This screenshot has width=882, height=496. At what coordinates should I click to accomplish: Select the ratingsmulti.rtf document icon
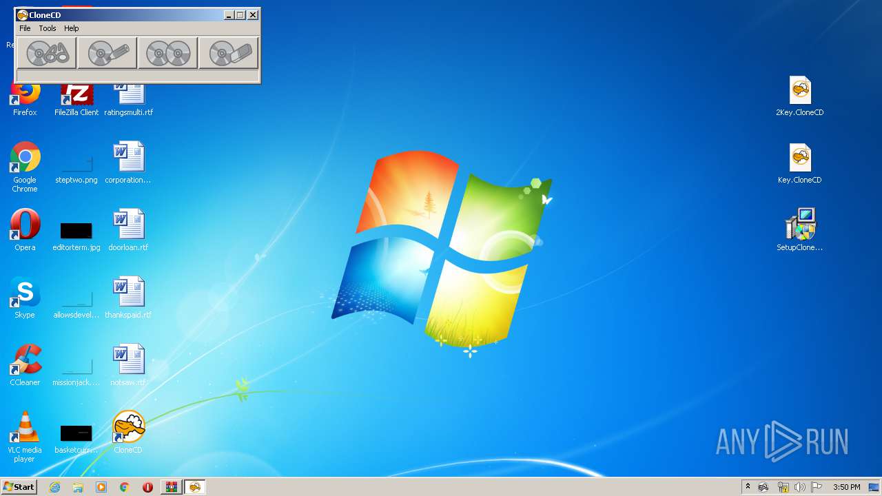129,99
